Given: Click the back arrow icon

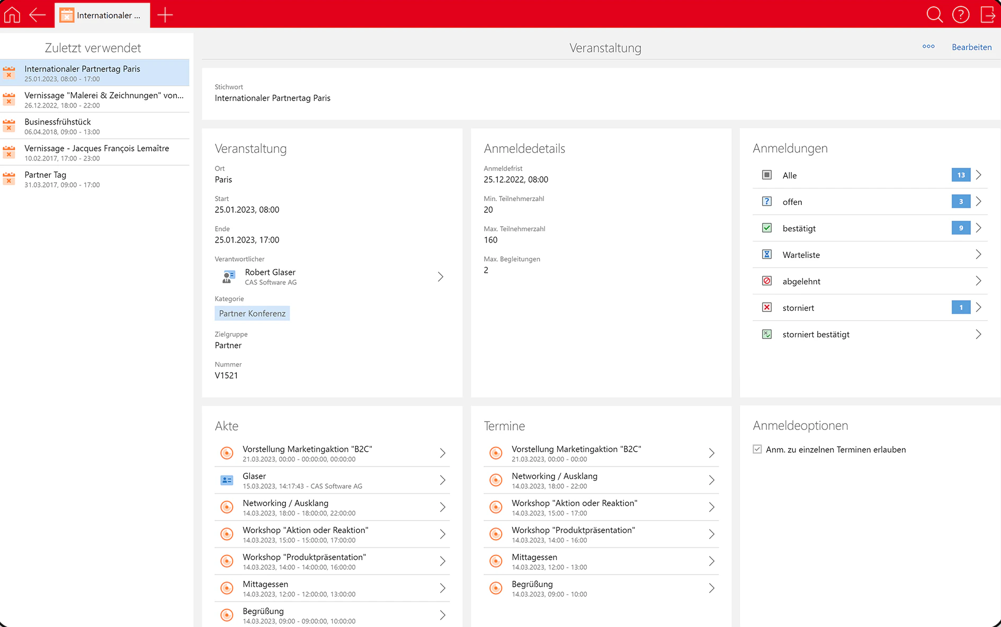Looking at the screenshot, I should pos(38,14).
